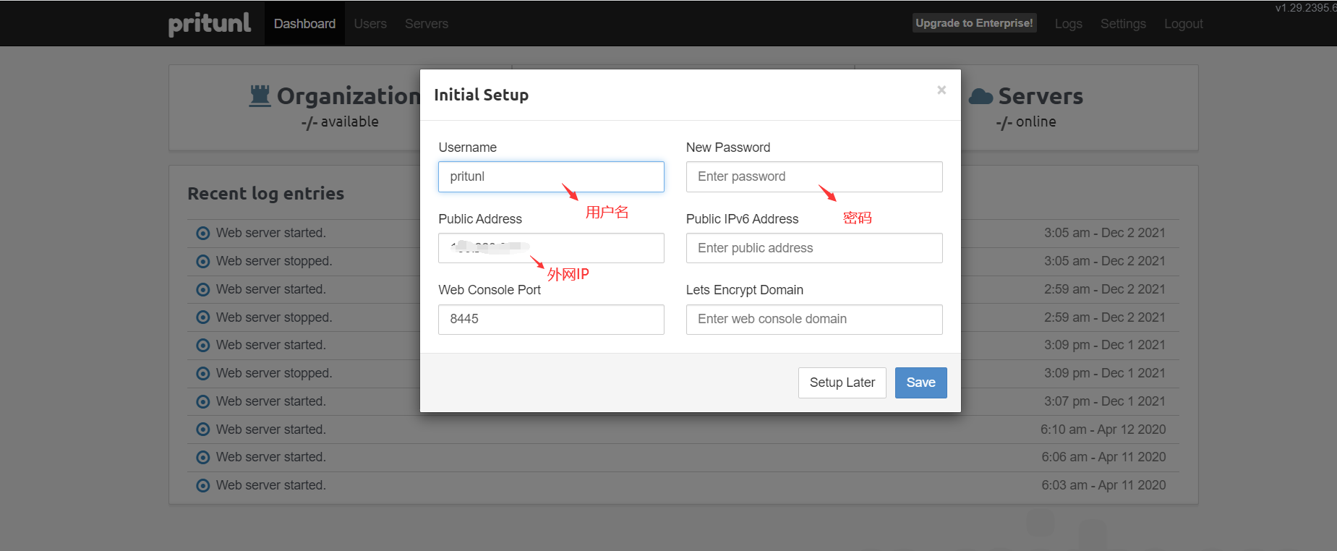The width and height of the screenshot is (1337, 551).
Task: Click the Initial Setup dialog title
Action: 481,95
